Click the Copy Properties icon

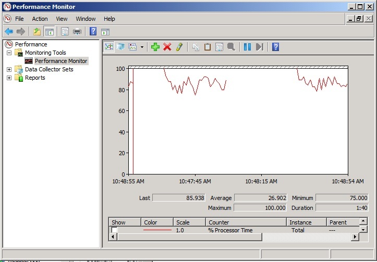(x=196, y=47)
